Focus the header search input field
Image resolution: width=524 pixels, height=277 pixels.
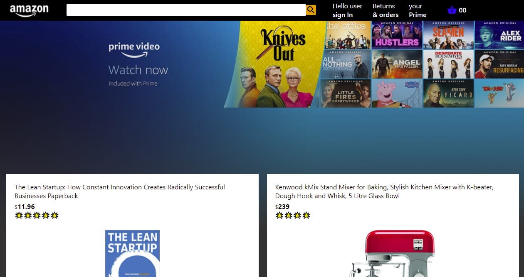click(186, 10)
